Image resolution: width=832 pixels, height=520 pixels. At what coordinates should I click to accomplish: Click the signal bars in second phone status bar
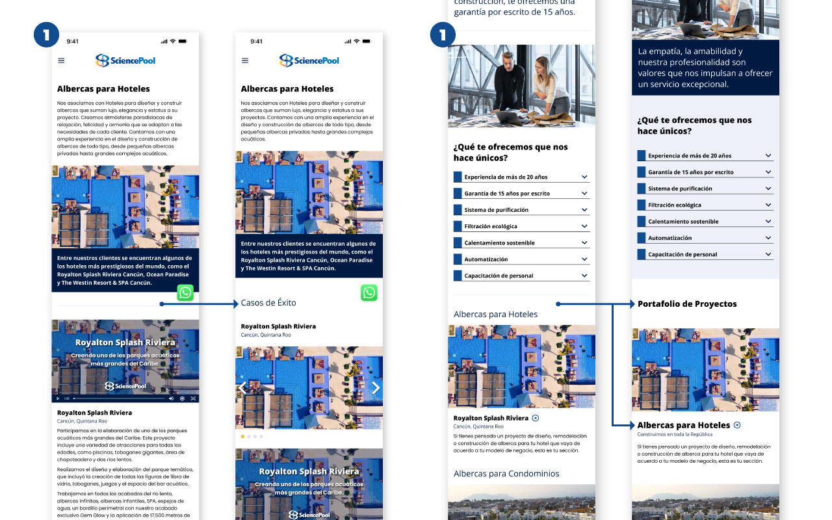pos(346,41)
